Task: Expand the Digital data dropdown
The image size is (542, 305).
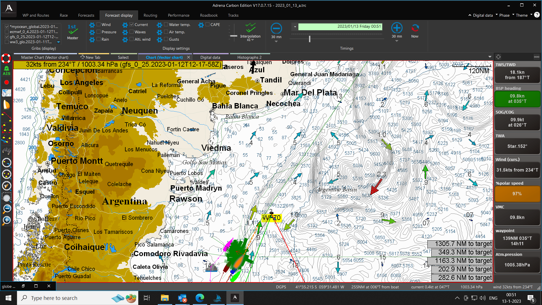Action: point(483,15)
